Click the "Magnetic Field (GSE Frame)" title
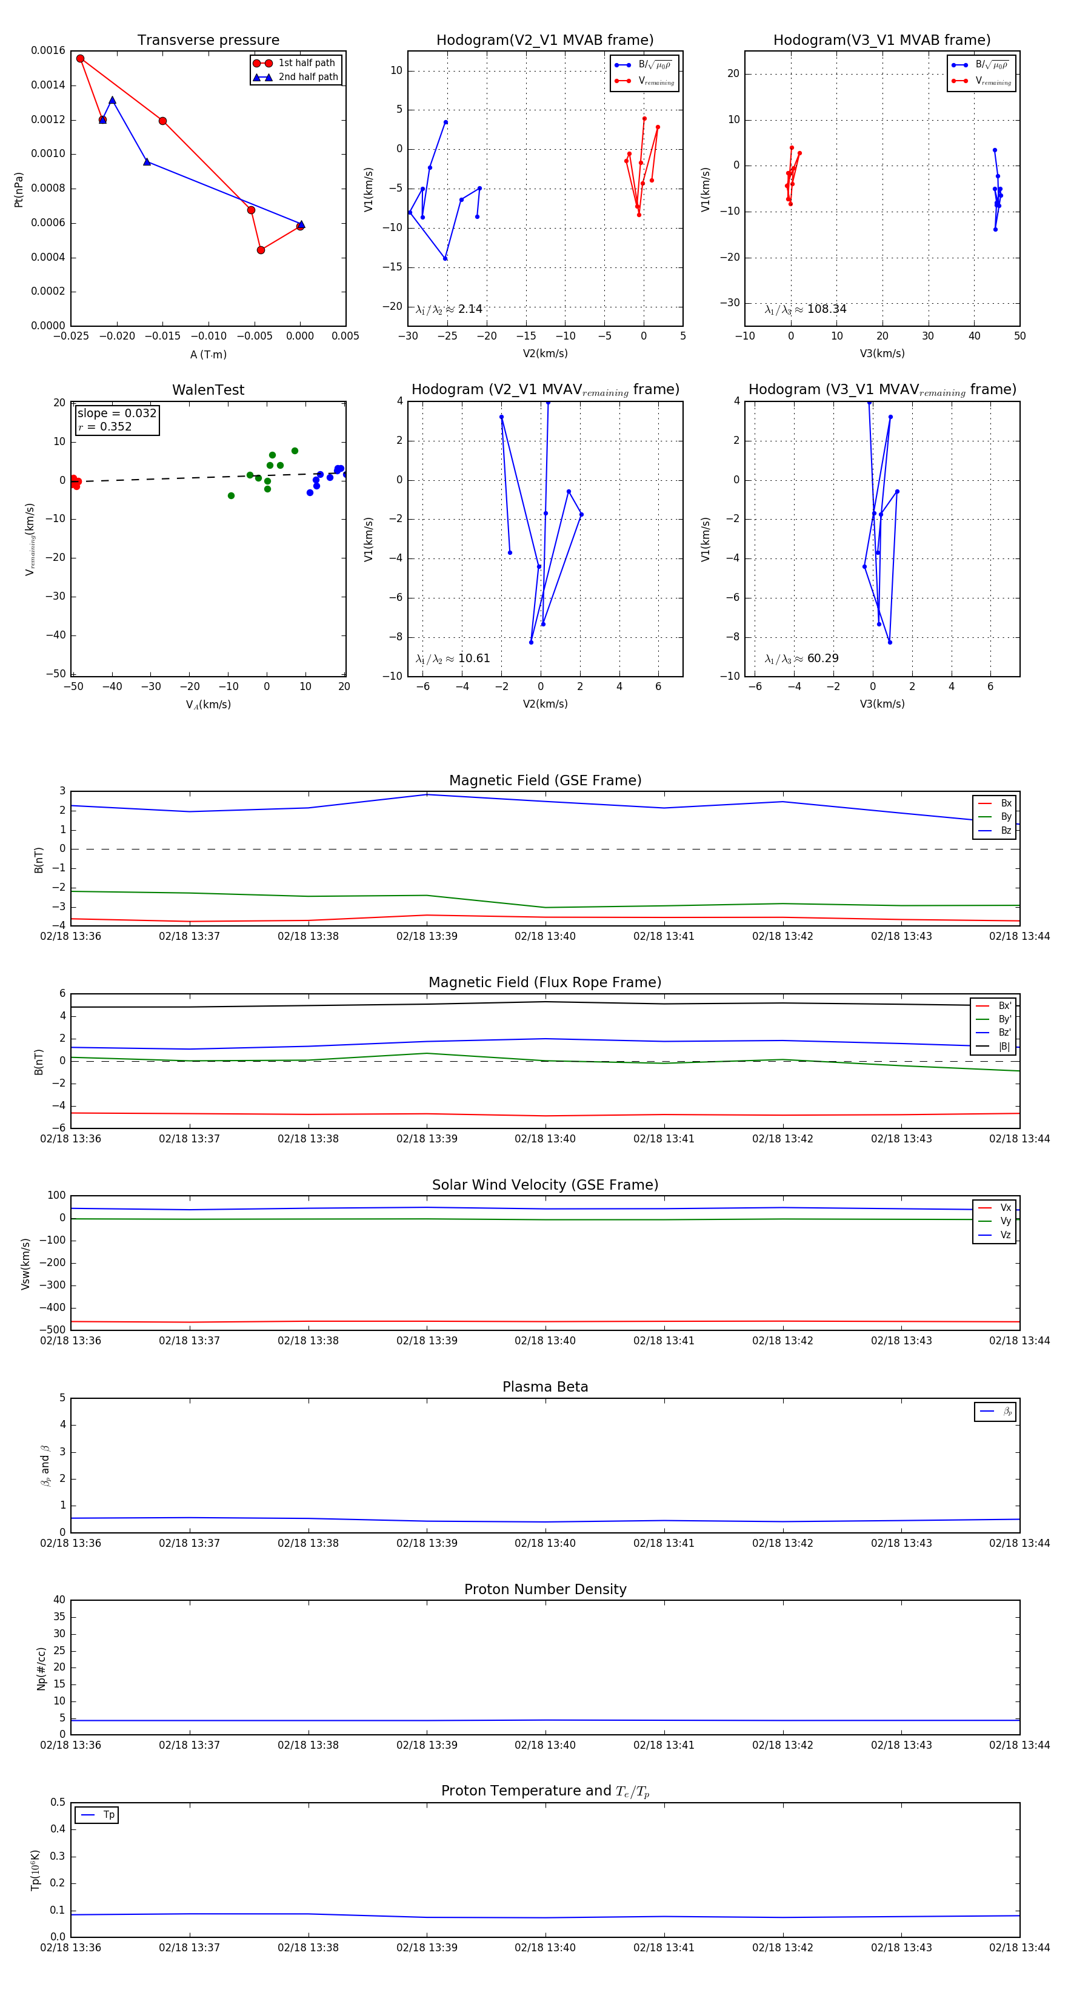1091x2001 pixels. [x=545, y=780]
